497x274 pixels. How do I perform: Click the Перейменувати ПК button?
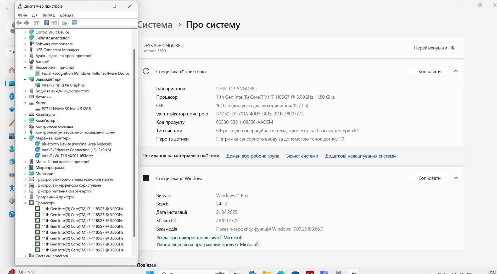tap(434, 48)
